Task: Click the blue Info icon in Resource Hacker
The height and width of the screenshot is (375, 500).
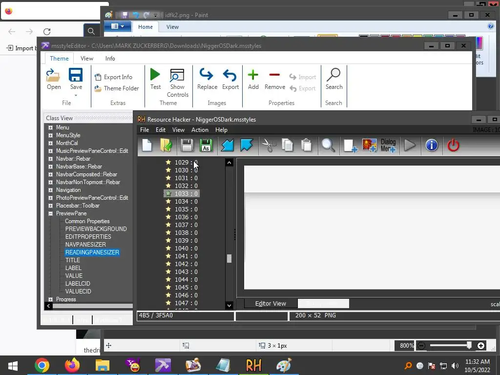Action: click(432, 146)
